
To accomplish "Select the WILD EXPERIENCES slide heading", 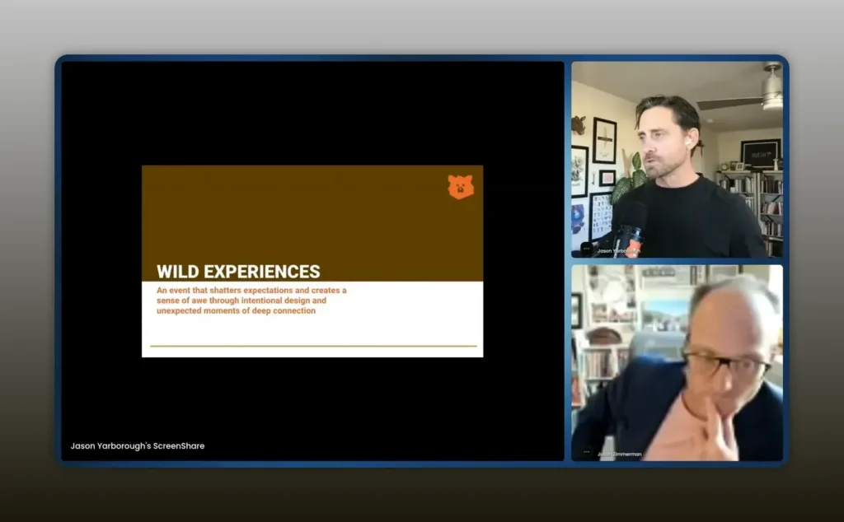I will pyautogui.click(x=238, y=272).
